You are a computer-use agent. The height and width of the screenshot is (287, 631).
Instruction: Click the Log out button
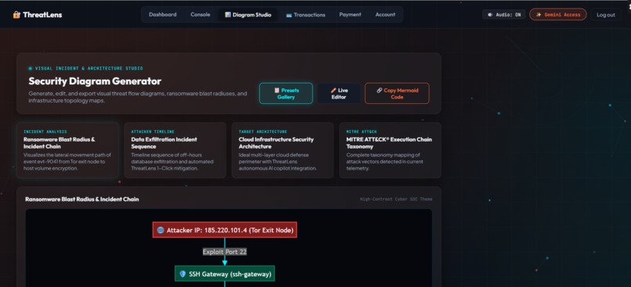(606, 15)
